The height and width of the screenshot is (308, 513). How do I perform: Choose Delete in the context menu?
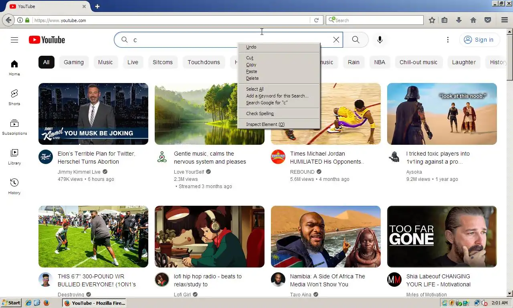[279, 78]
